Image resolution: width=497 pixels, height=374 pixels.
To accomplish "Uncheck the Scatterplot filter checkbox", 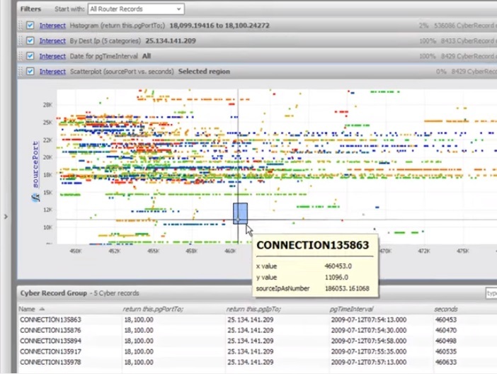I will coord(30,72).
